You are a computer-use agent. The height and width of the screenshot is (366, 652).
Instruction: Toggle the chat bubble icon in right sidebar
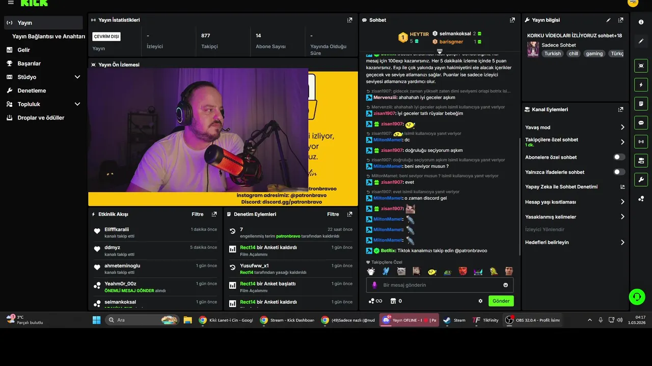point(641,123)
